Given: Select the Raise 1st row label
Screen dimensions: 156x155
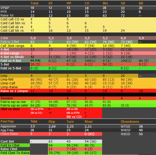Looking at the screenshot, I should click(7, 15).
